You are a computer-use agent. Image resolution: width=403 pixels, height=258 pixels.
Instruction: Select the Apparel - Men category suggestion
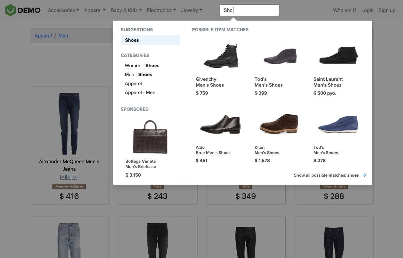140,92
